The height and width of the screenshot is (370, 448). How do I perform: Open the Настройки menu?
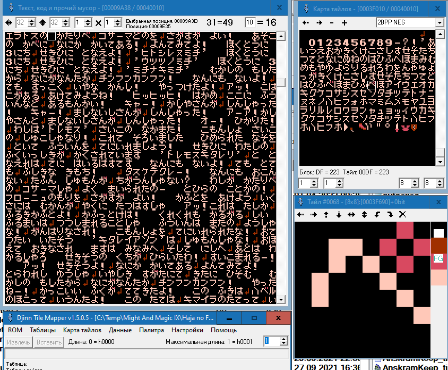tap(187, 330)
